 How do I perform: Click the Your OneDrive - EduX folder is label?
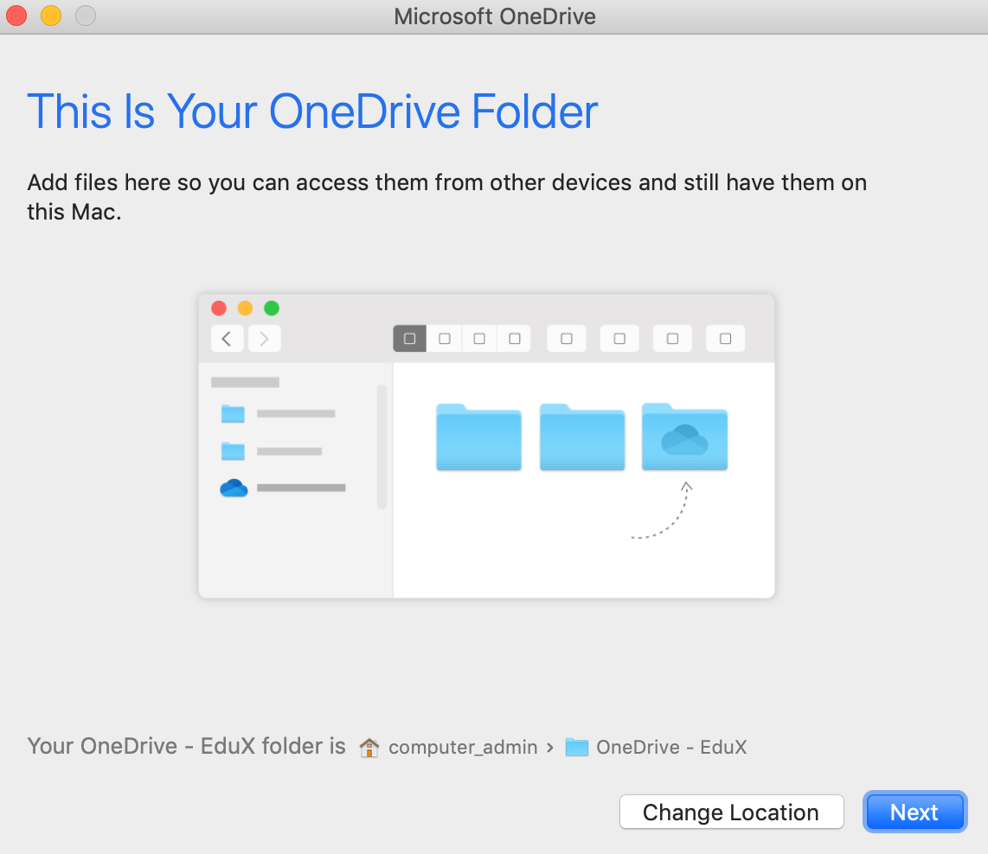(x=187, y=746)
